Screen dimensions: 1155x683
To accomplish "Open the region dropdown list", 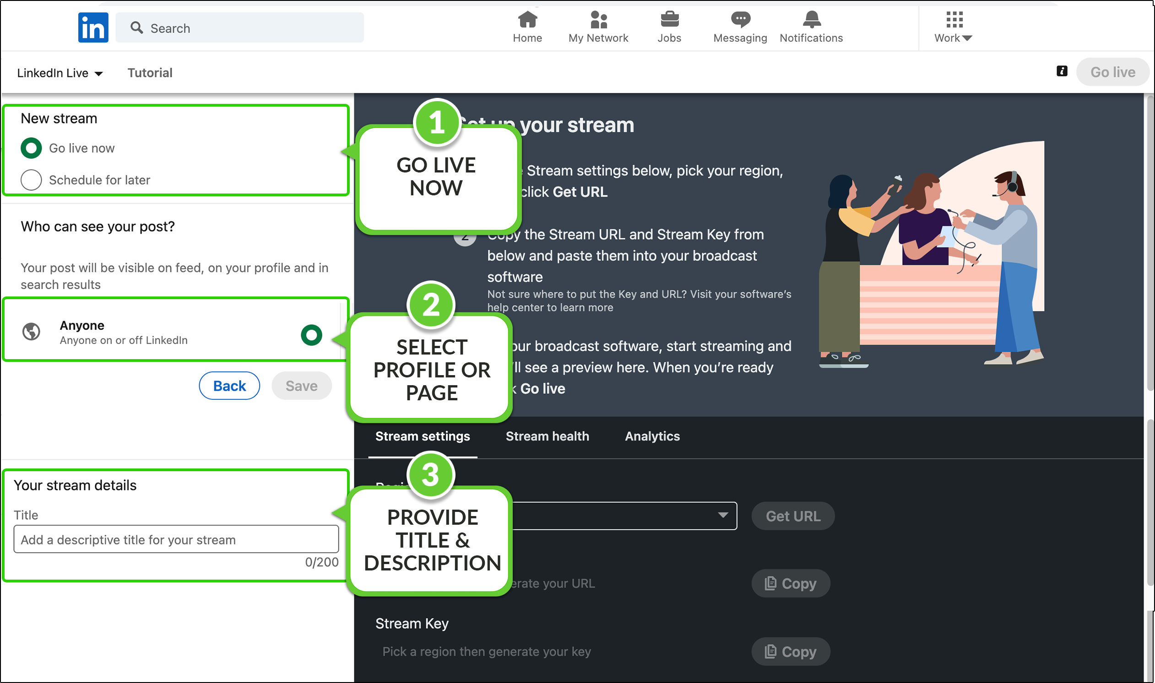I will [624, 516].
